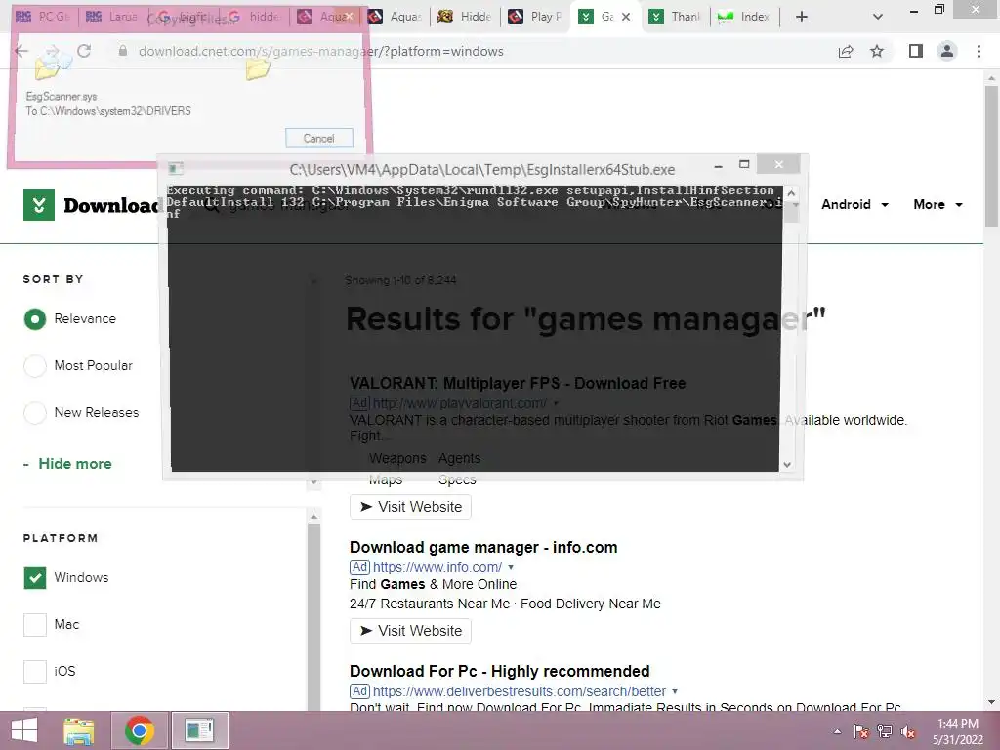Switch to the Play P tab
This screenshot has height=750, width=1000.
tap(534, 17)
